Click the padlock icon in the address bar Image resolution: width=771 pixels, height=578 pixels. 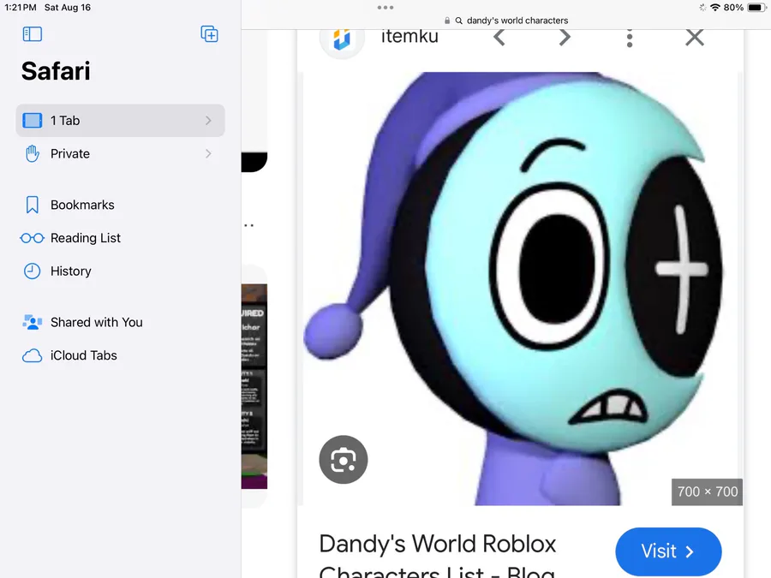[x=447, y=21]
